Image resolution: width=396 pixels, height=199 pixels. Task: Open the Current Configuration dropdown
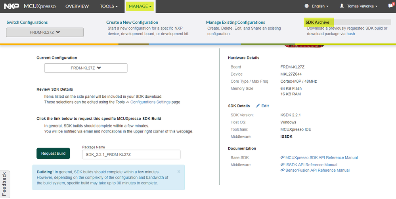point(86,68)
